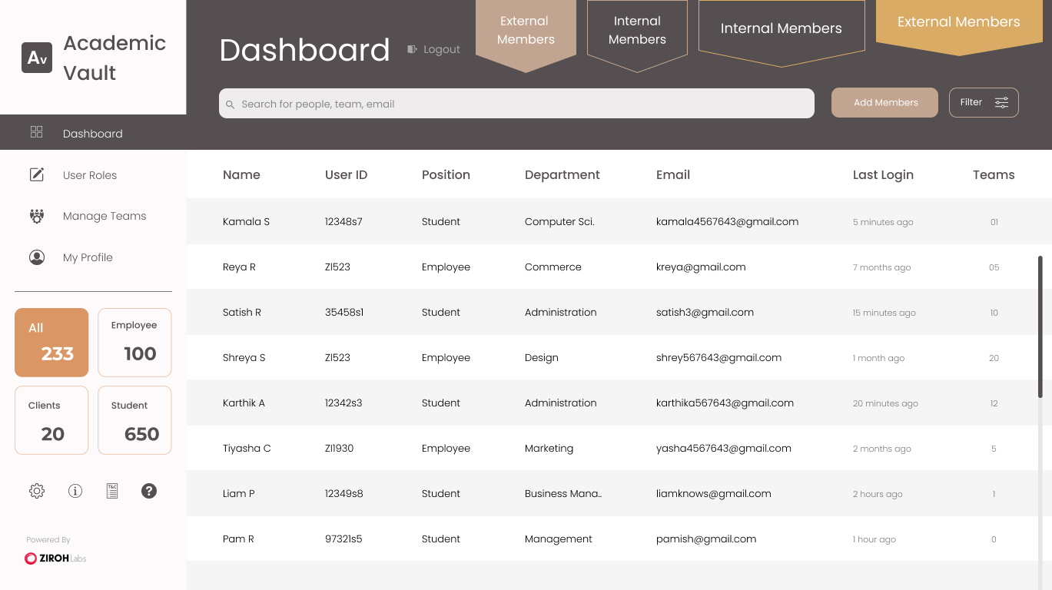This screenshot has width=1052, height=590.
Task: Click the table vertical scrollbar
Action: (1040, 326)
